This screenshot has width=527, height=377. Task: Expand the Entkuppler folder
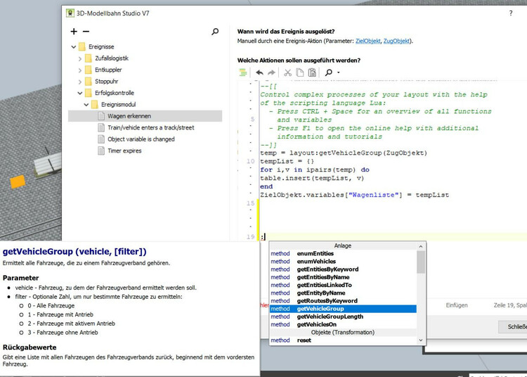(80, 70)
